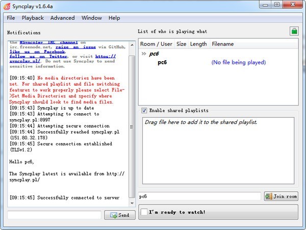The image size is (306, 230).
Task: Click the room name field containing pc6
Action: pos(199,196)
